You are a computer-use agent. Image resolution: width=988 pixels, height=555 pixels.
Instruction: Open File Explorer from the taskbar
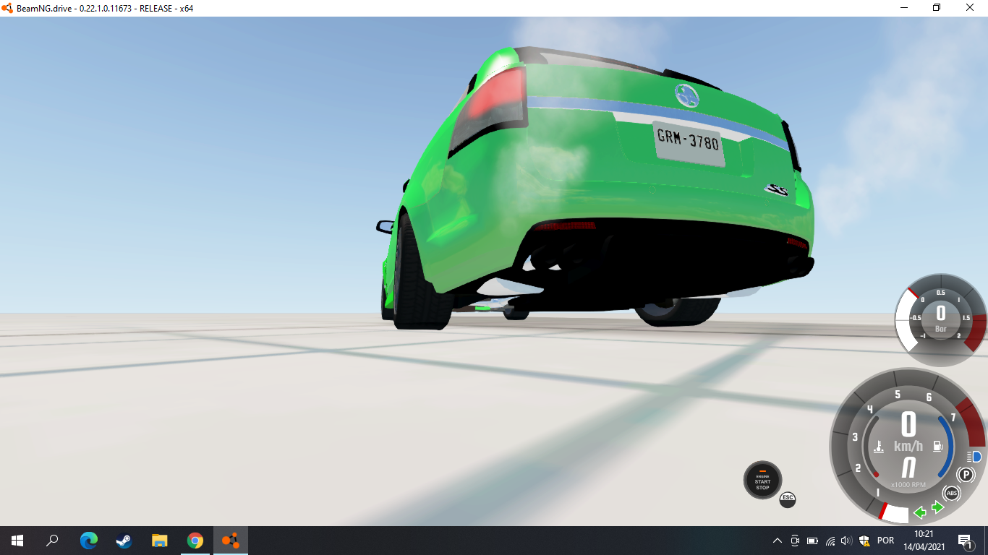[x=159, y=541]
